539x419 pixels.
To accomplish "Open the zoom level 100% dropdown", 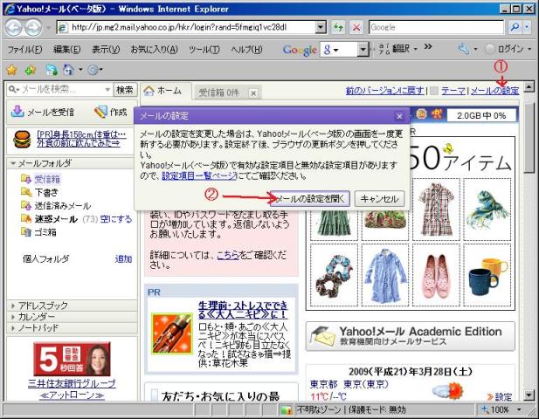I will pyautogui.click(x=519, y=409).
